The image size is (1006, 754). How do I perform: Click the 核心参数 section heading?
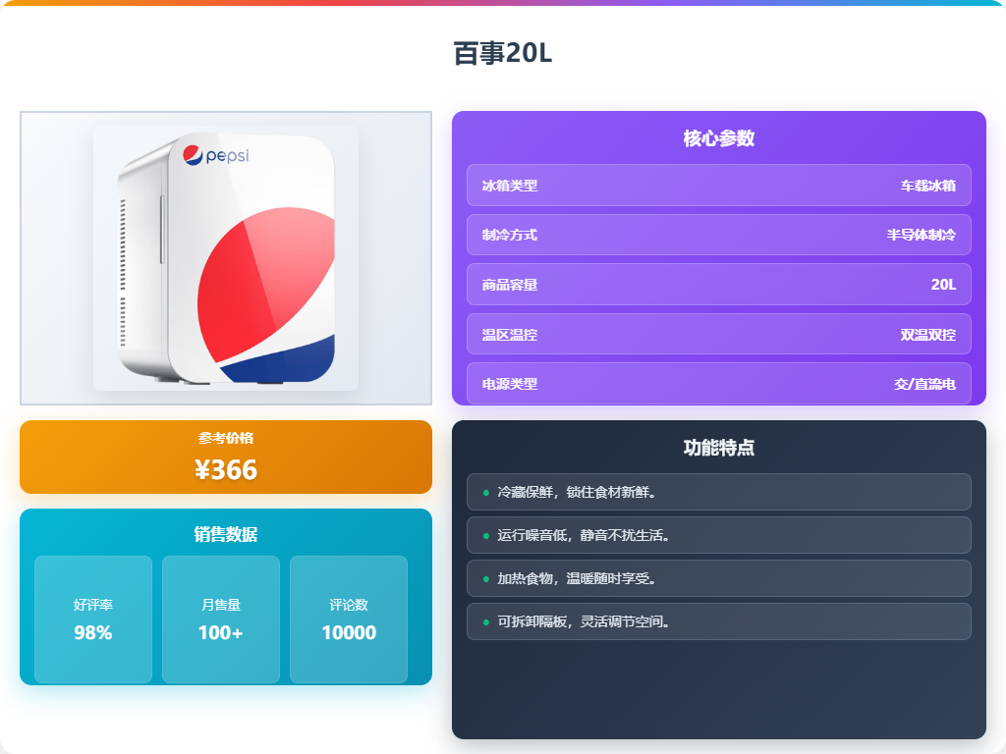[x=718, y=137]
